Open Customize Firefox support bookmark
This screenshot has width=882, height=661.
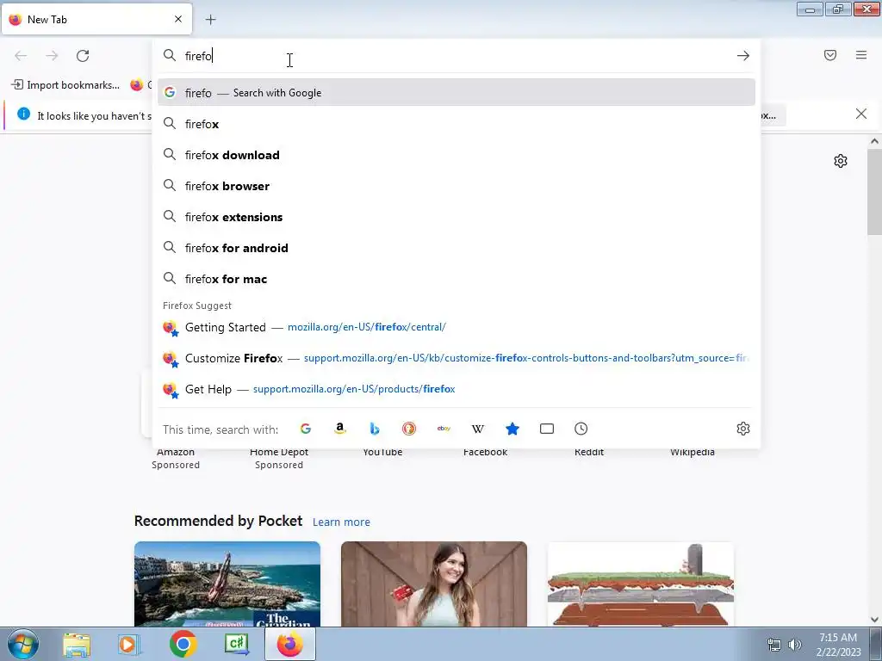[457, 358]
